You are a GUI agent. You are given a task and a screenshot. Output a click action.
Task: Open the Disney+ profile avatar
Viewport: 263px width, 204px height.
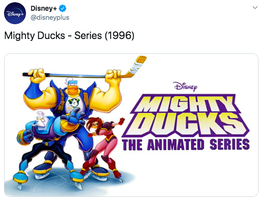15,13
